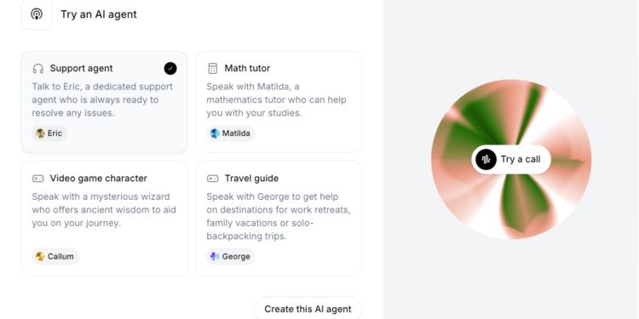Viewport: 639px width, 319px height.
Task: Click Eric's avatar orb icon
Action: tap(40, 134)
